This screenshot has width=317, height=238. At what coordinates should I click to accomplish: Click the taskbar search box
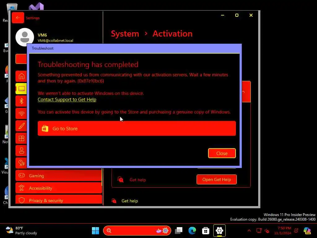tap(137, 231)
